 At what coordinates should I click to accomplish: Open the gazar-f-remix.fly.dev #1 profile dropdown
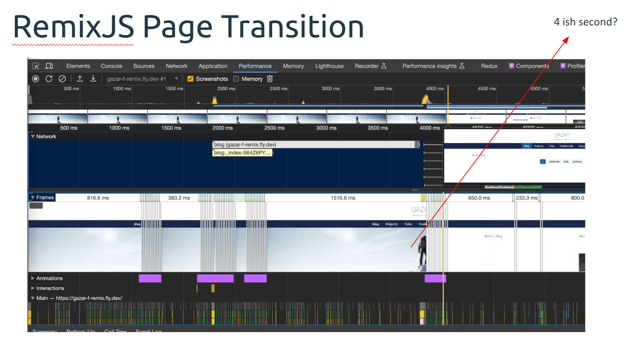point(143,79)
